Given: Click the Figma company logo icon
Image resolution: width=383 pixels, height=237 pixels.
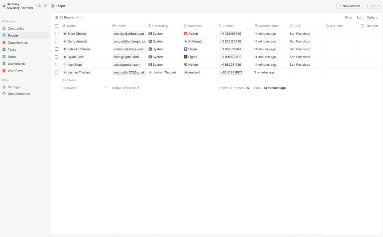Looking at the screenshot, I should click(186, 57).
